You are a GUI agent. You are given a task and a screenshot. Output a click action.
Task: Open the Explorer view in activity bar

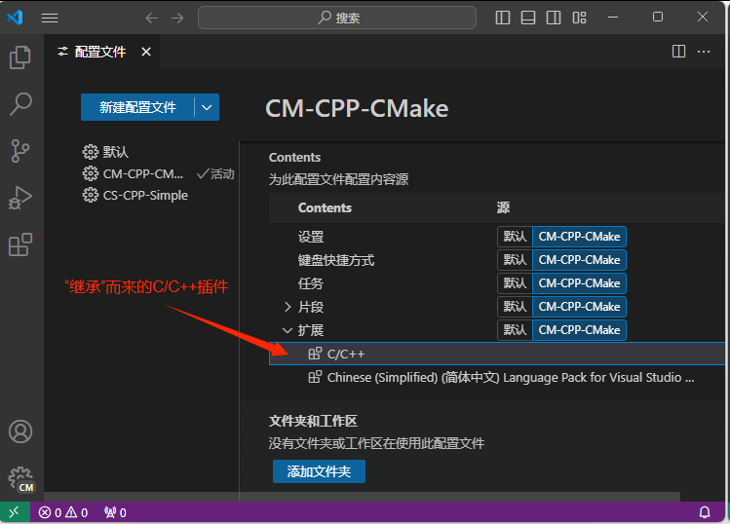point(20,57)
